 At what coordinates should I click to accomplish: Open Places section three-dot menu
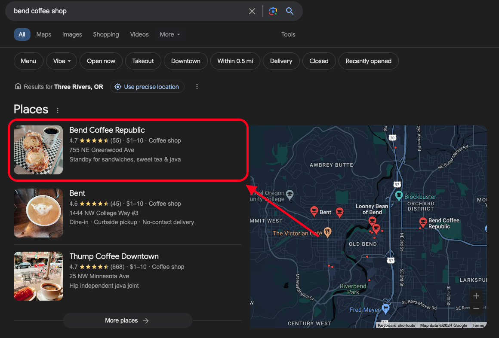coord(58,110)
